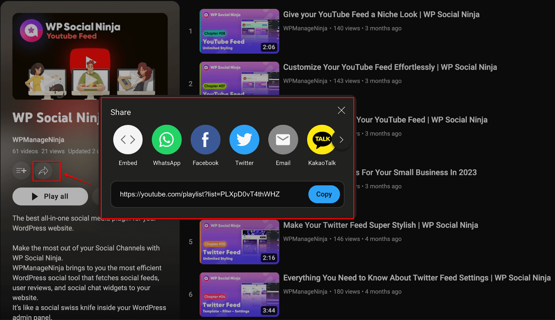Share the playlist on Facebook
The height and width of the screenshot is (320, 555).
coord(205,140)
